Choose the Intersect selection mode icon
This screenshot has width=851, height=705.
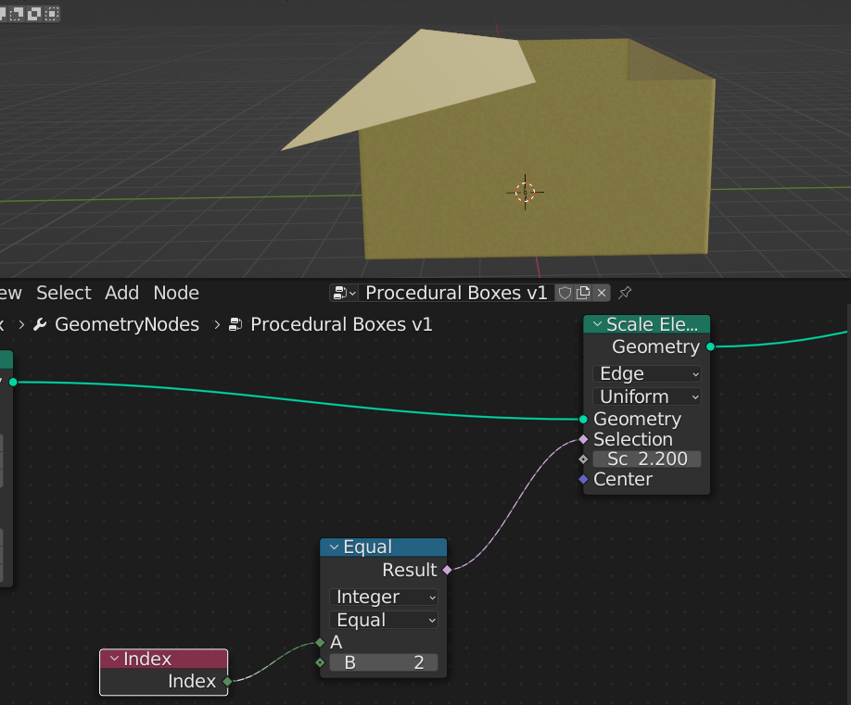[52, 14]
